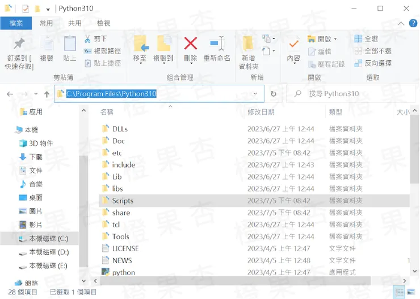Click the red Delete (刪除) icon
The height and width of the screenshot is (299, 420).
[191, 43]
